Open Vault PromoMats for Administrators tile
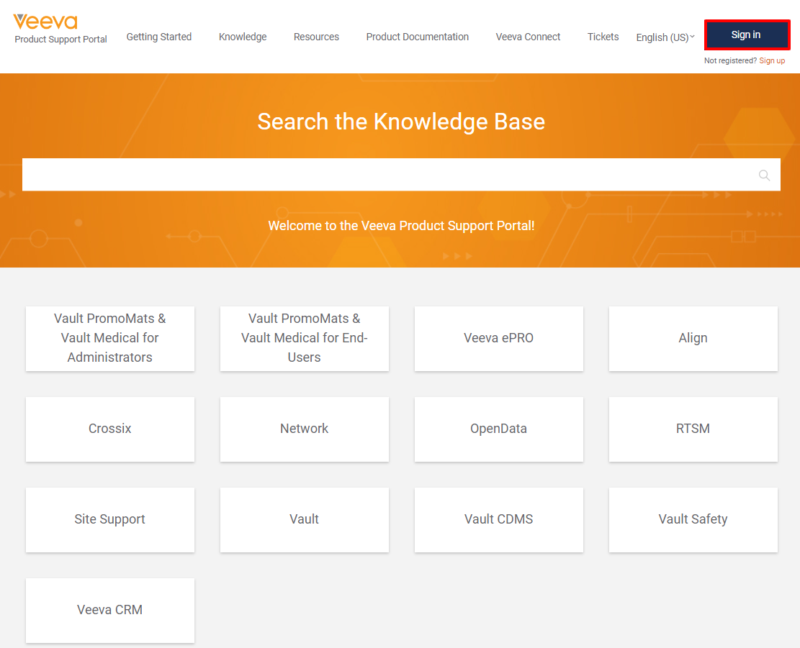The width and height of the screenshot is (800, 648). 110,338
